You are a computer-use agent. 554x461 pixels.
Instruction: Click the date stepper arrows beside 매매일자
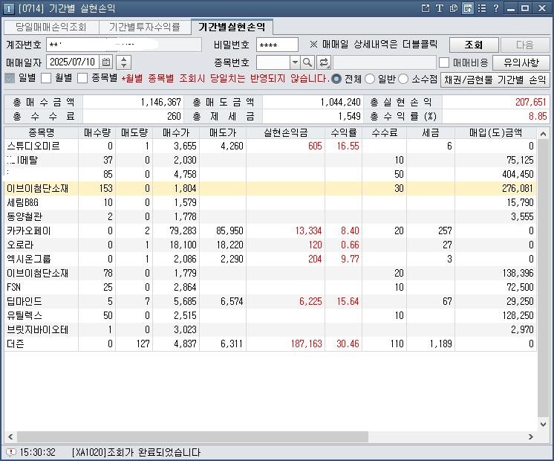124,62
